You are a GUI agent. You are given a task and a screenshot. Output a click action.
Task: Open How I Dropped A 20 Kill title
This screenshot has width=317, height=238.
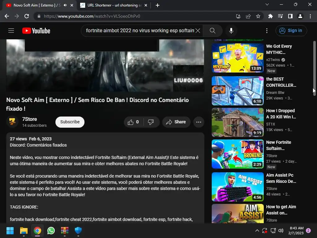[281, 114]
